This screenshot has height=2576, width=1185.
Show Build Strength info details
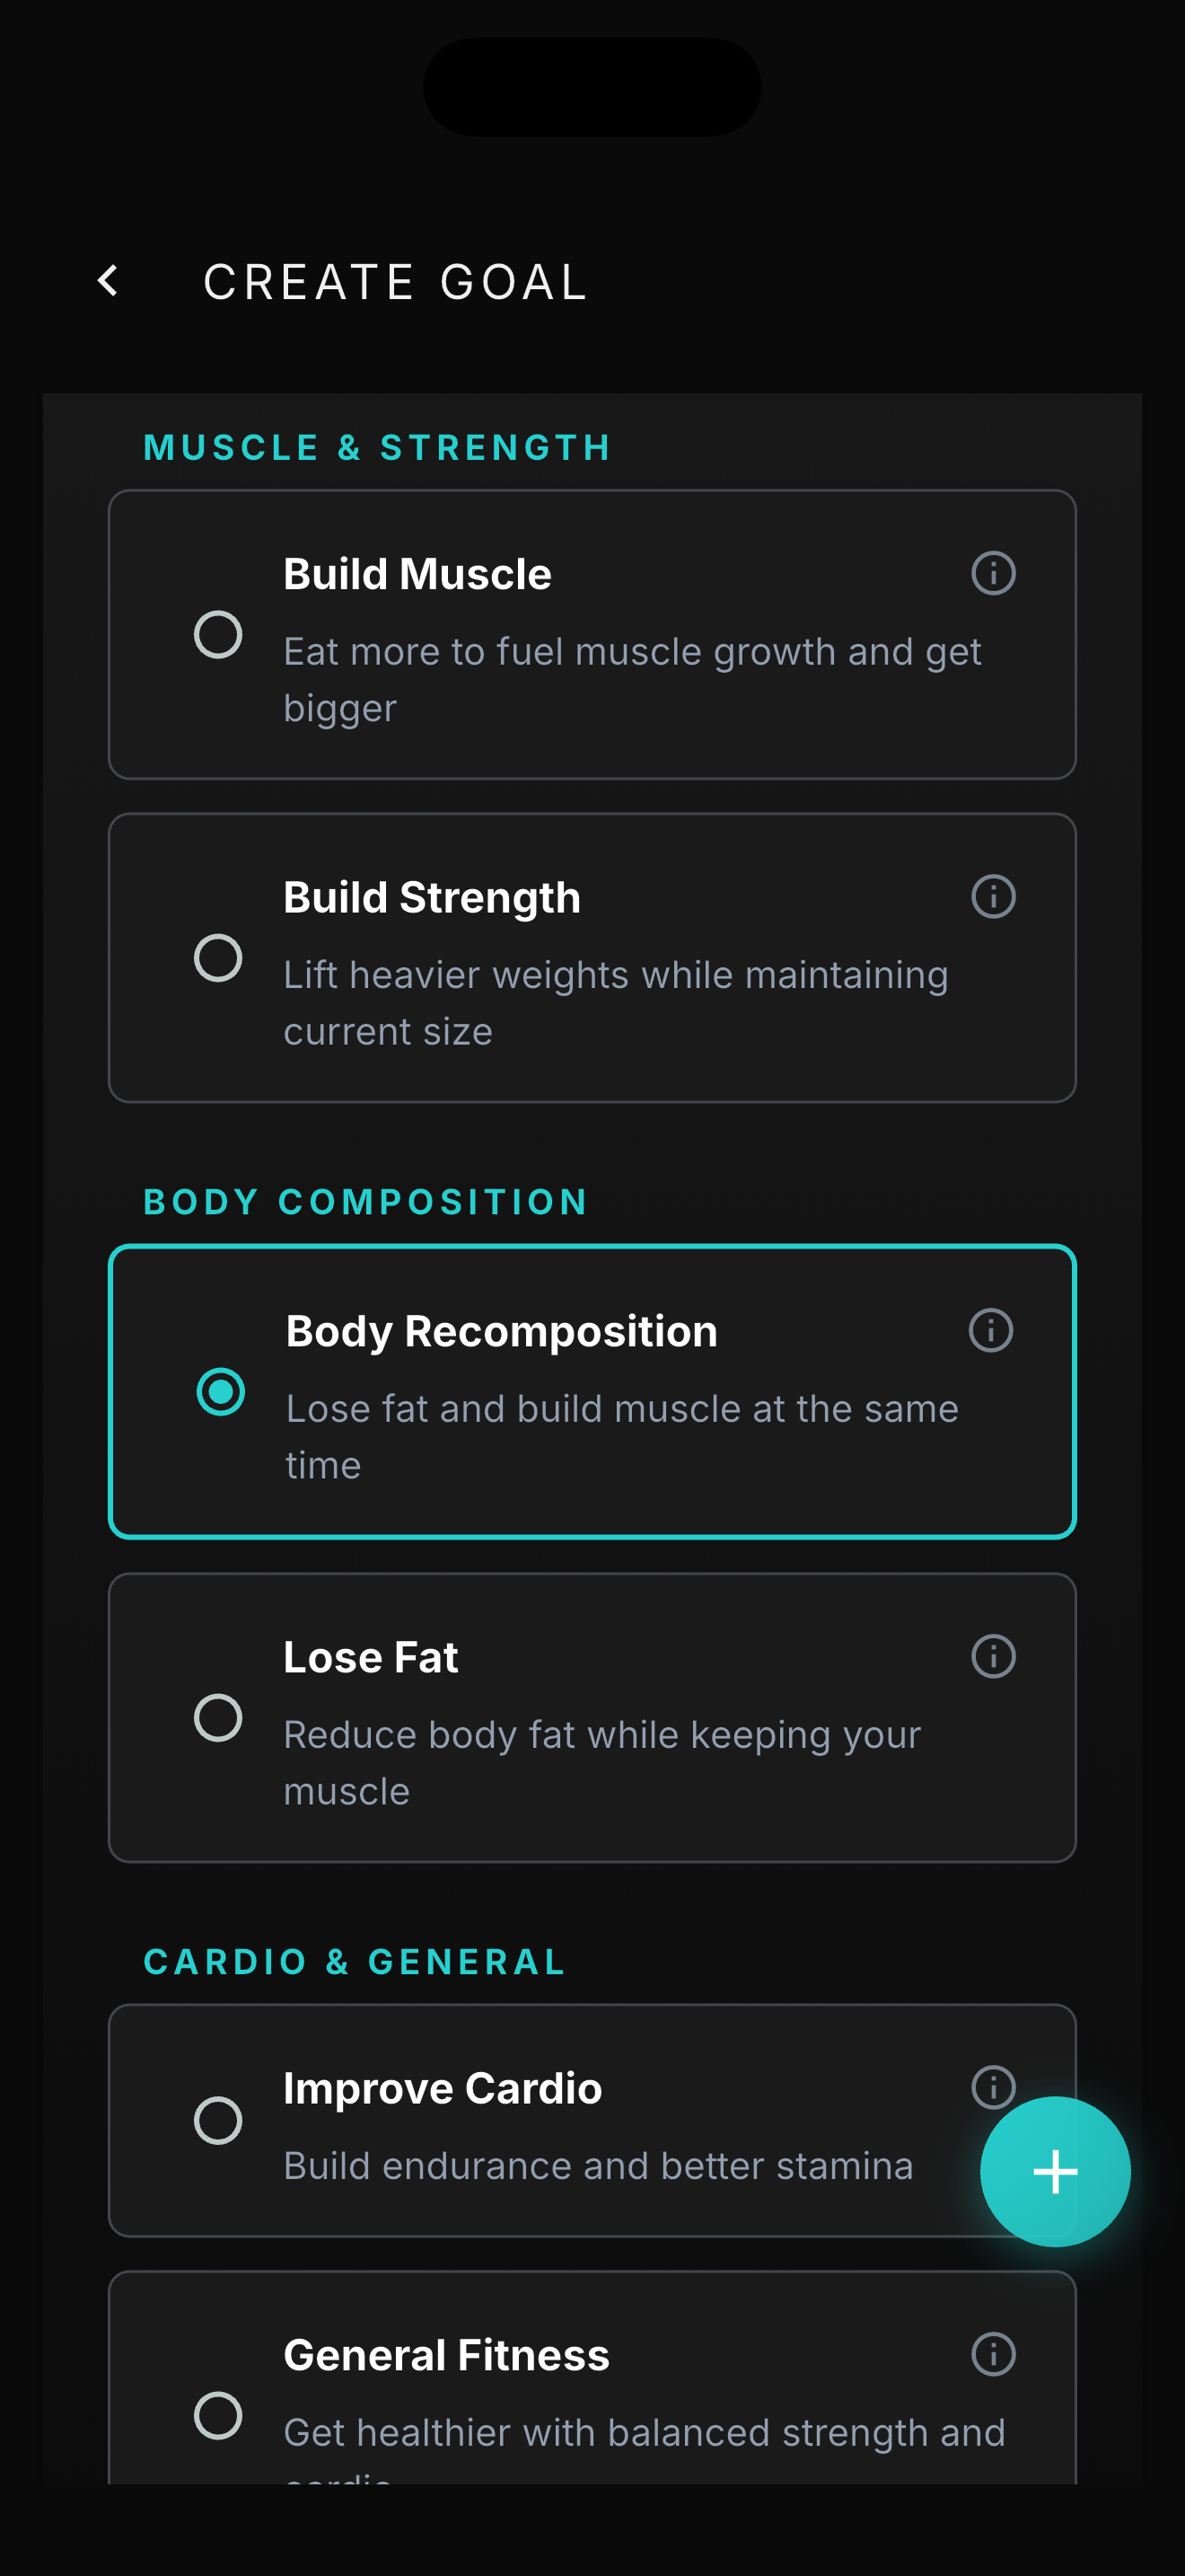[x=992, y=897]
